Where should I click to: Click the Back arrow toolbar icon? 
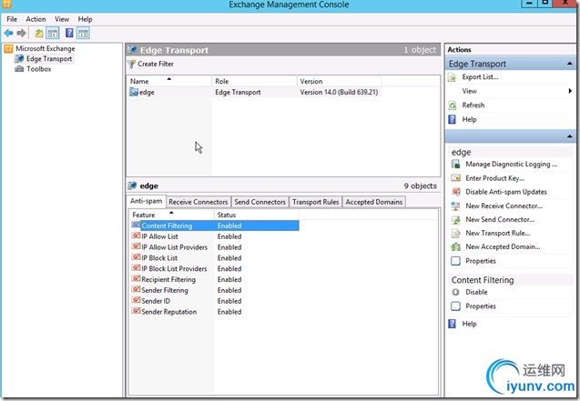(8, 34)
